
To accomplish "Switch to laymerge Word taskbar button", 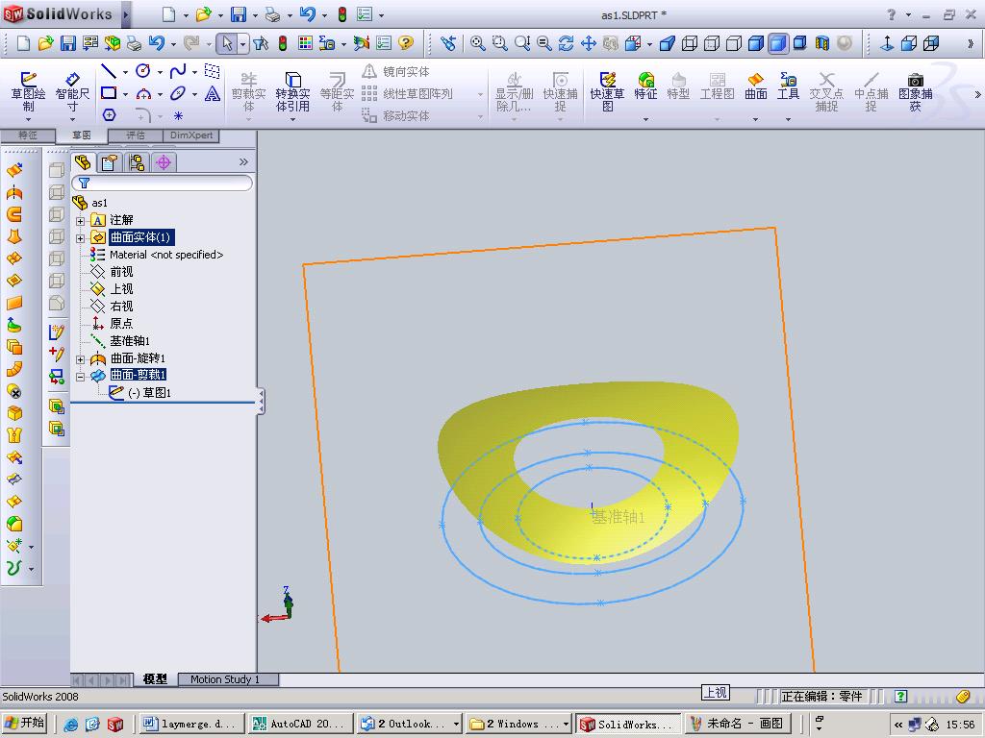I will pos(191,724).
